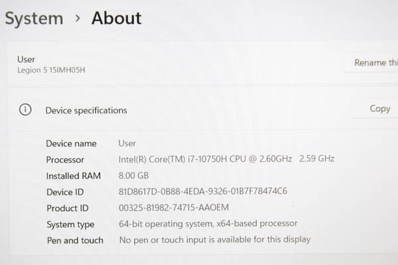The width and height of the screenshot is (398, 265).
Task: Click the Device ID value starting 81D8617D
Action: click(x=203, y=191)
